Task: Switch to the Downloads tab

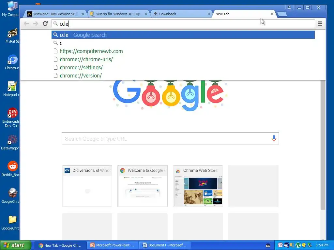Action: pos(181,14)
